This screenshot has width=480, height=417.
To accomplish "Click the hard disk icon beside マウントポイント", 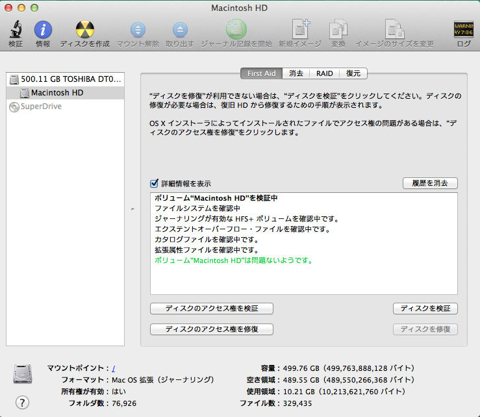I will (22, 373).
